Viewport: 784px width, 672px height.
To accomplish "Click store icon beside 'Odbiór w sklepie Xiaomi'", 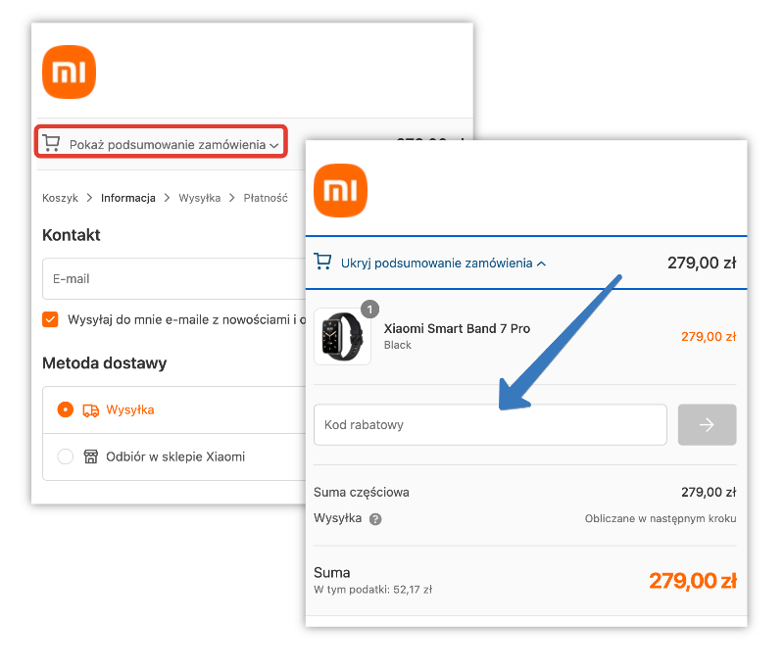I will point(91,456).
